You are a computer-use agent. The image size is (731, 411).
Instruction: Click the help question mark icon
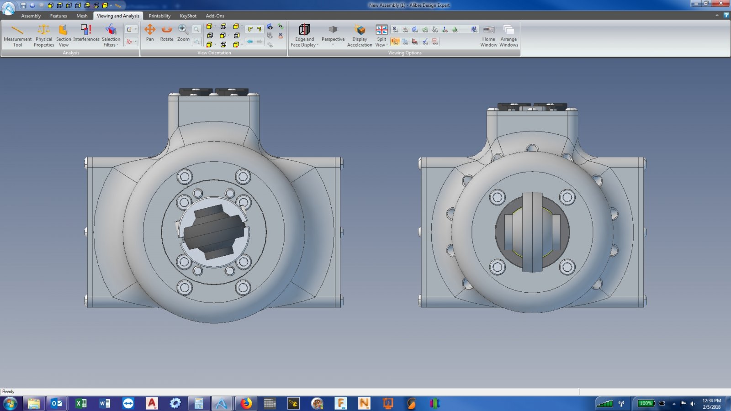click(x=726, y=15)
